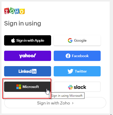
Task: Click the Zoho logo
Action: pyautogui.click(x=14, y=11)
